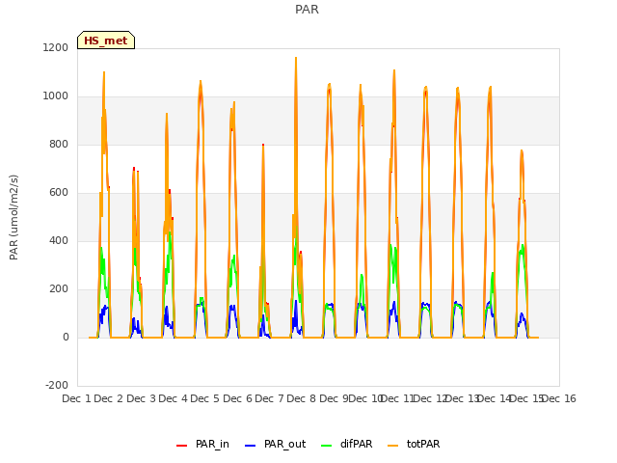
Task: Click the red PAR_in legend swatch
Action: click(x=181, y=446)
